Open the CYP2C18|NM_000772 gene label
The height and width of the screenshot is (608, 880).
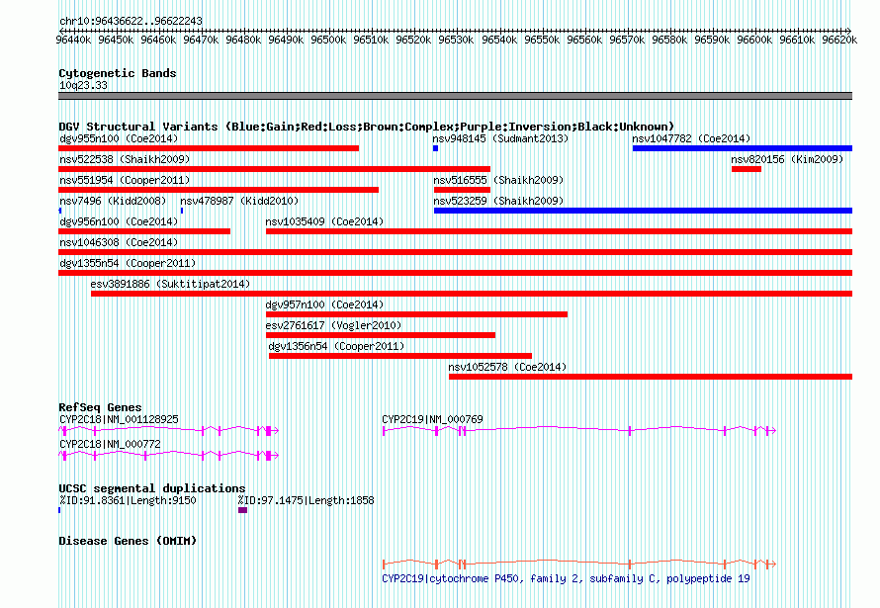pyautogui.click(x=110, y=444)
